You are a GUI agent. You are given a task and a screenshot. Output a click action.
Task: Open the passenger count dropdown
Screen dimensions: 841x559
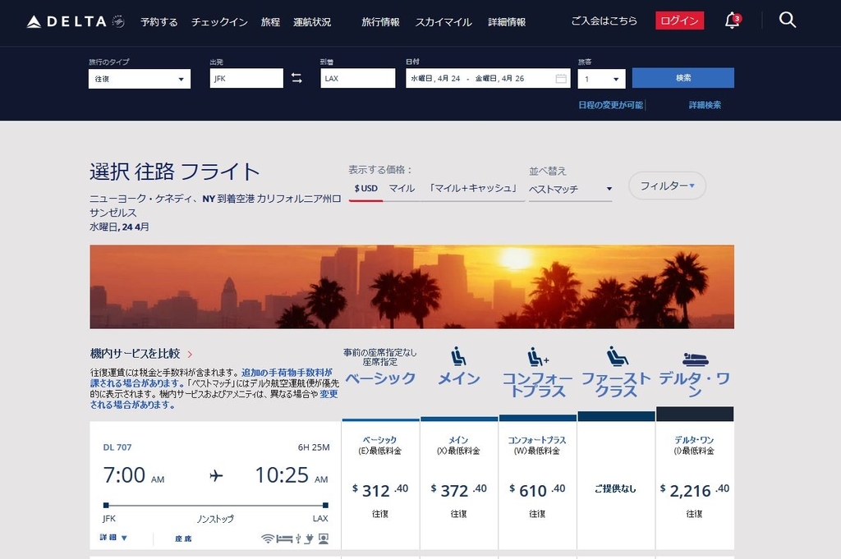[602, 79]
